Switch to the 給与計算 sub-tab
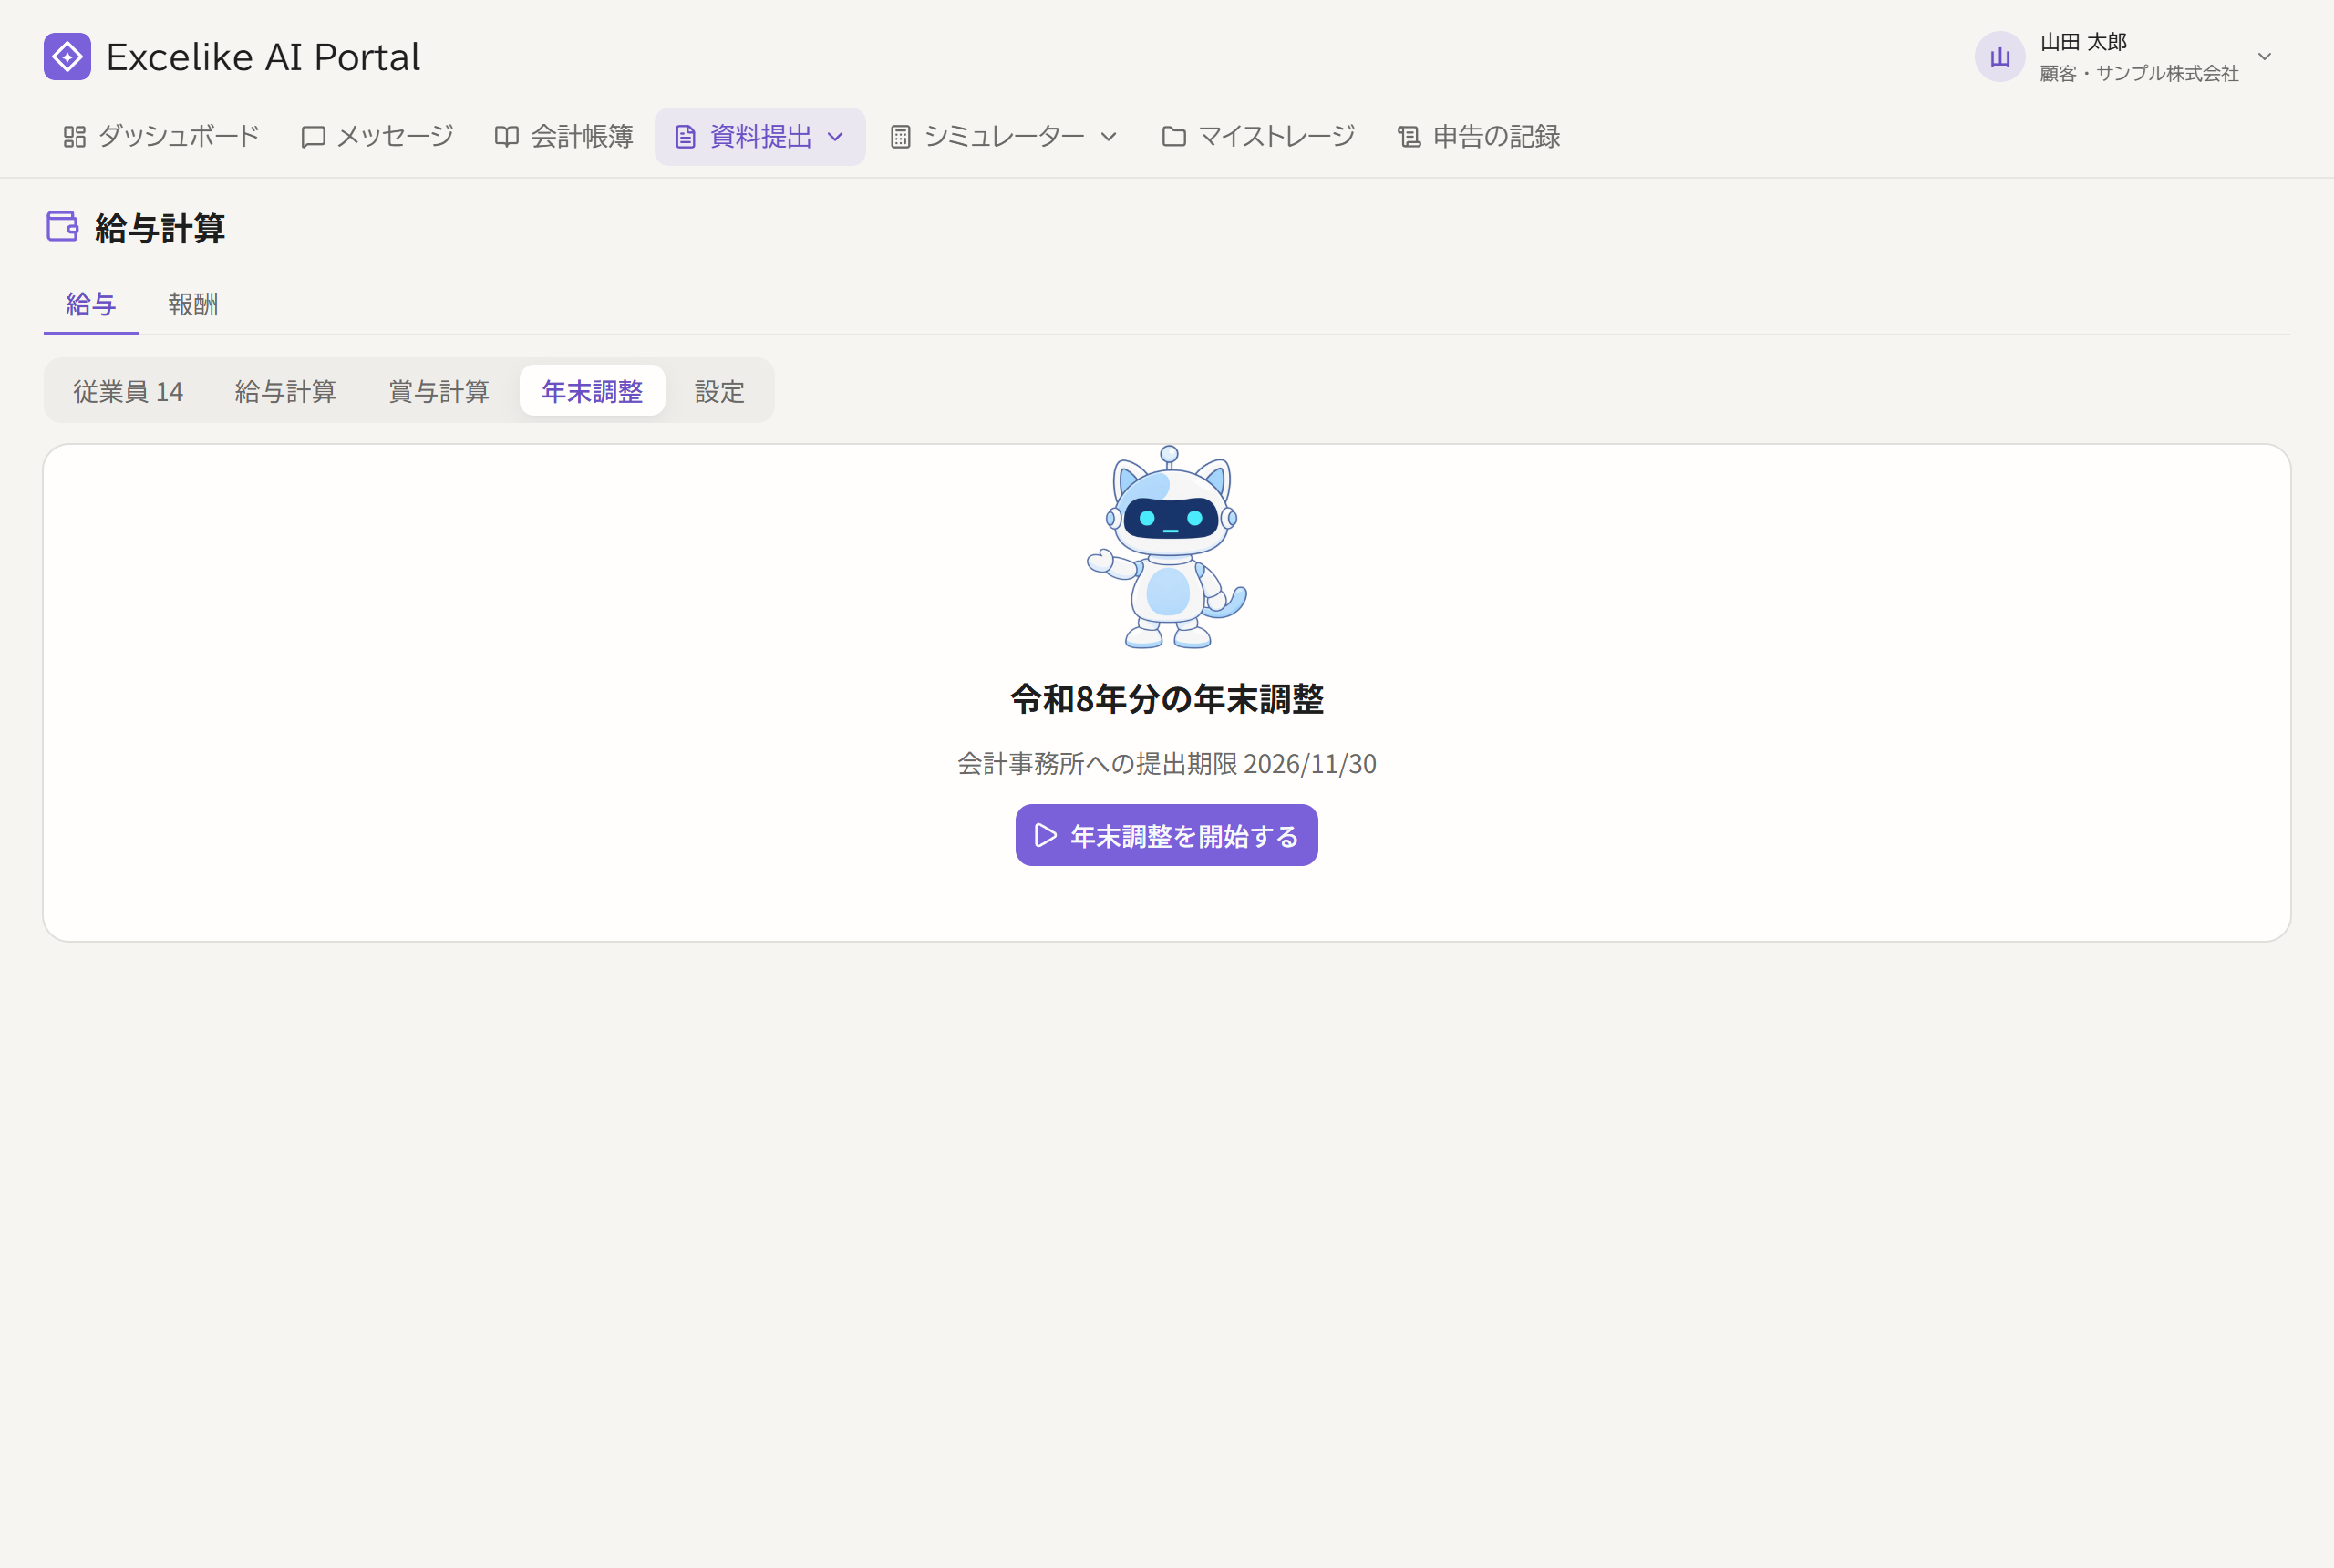The height and width of the screenshot is (1568, 2334). [x=286, y=391]
